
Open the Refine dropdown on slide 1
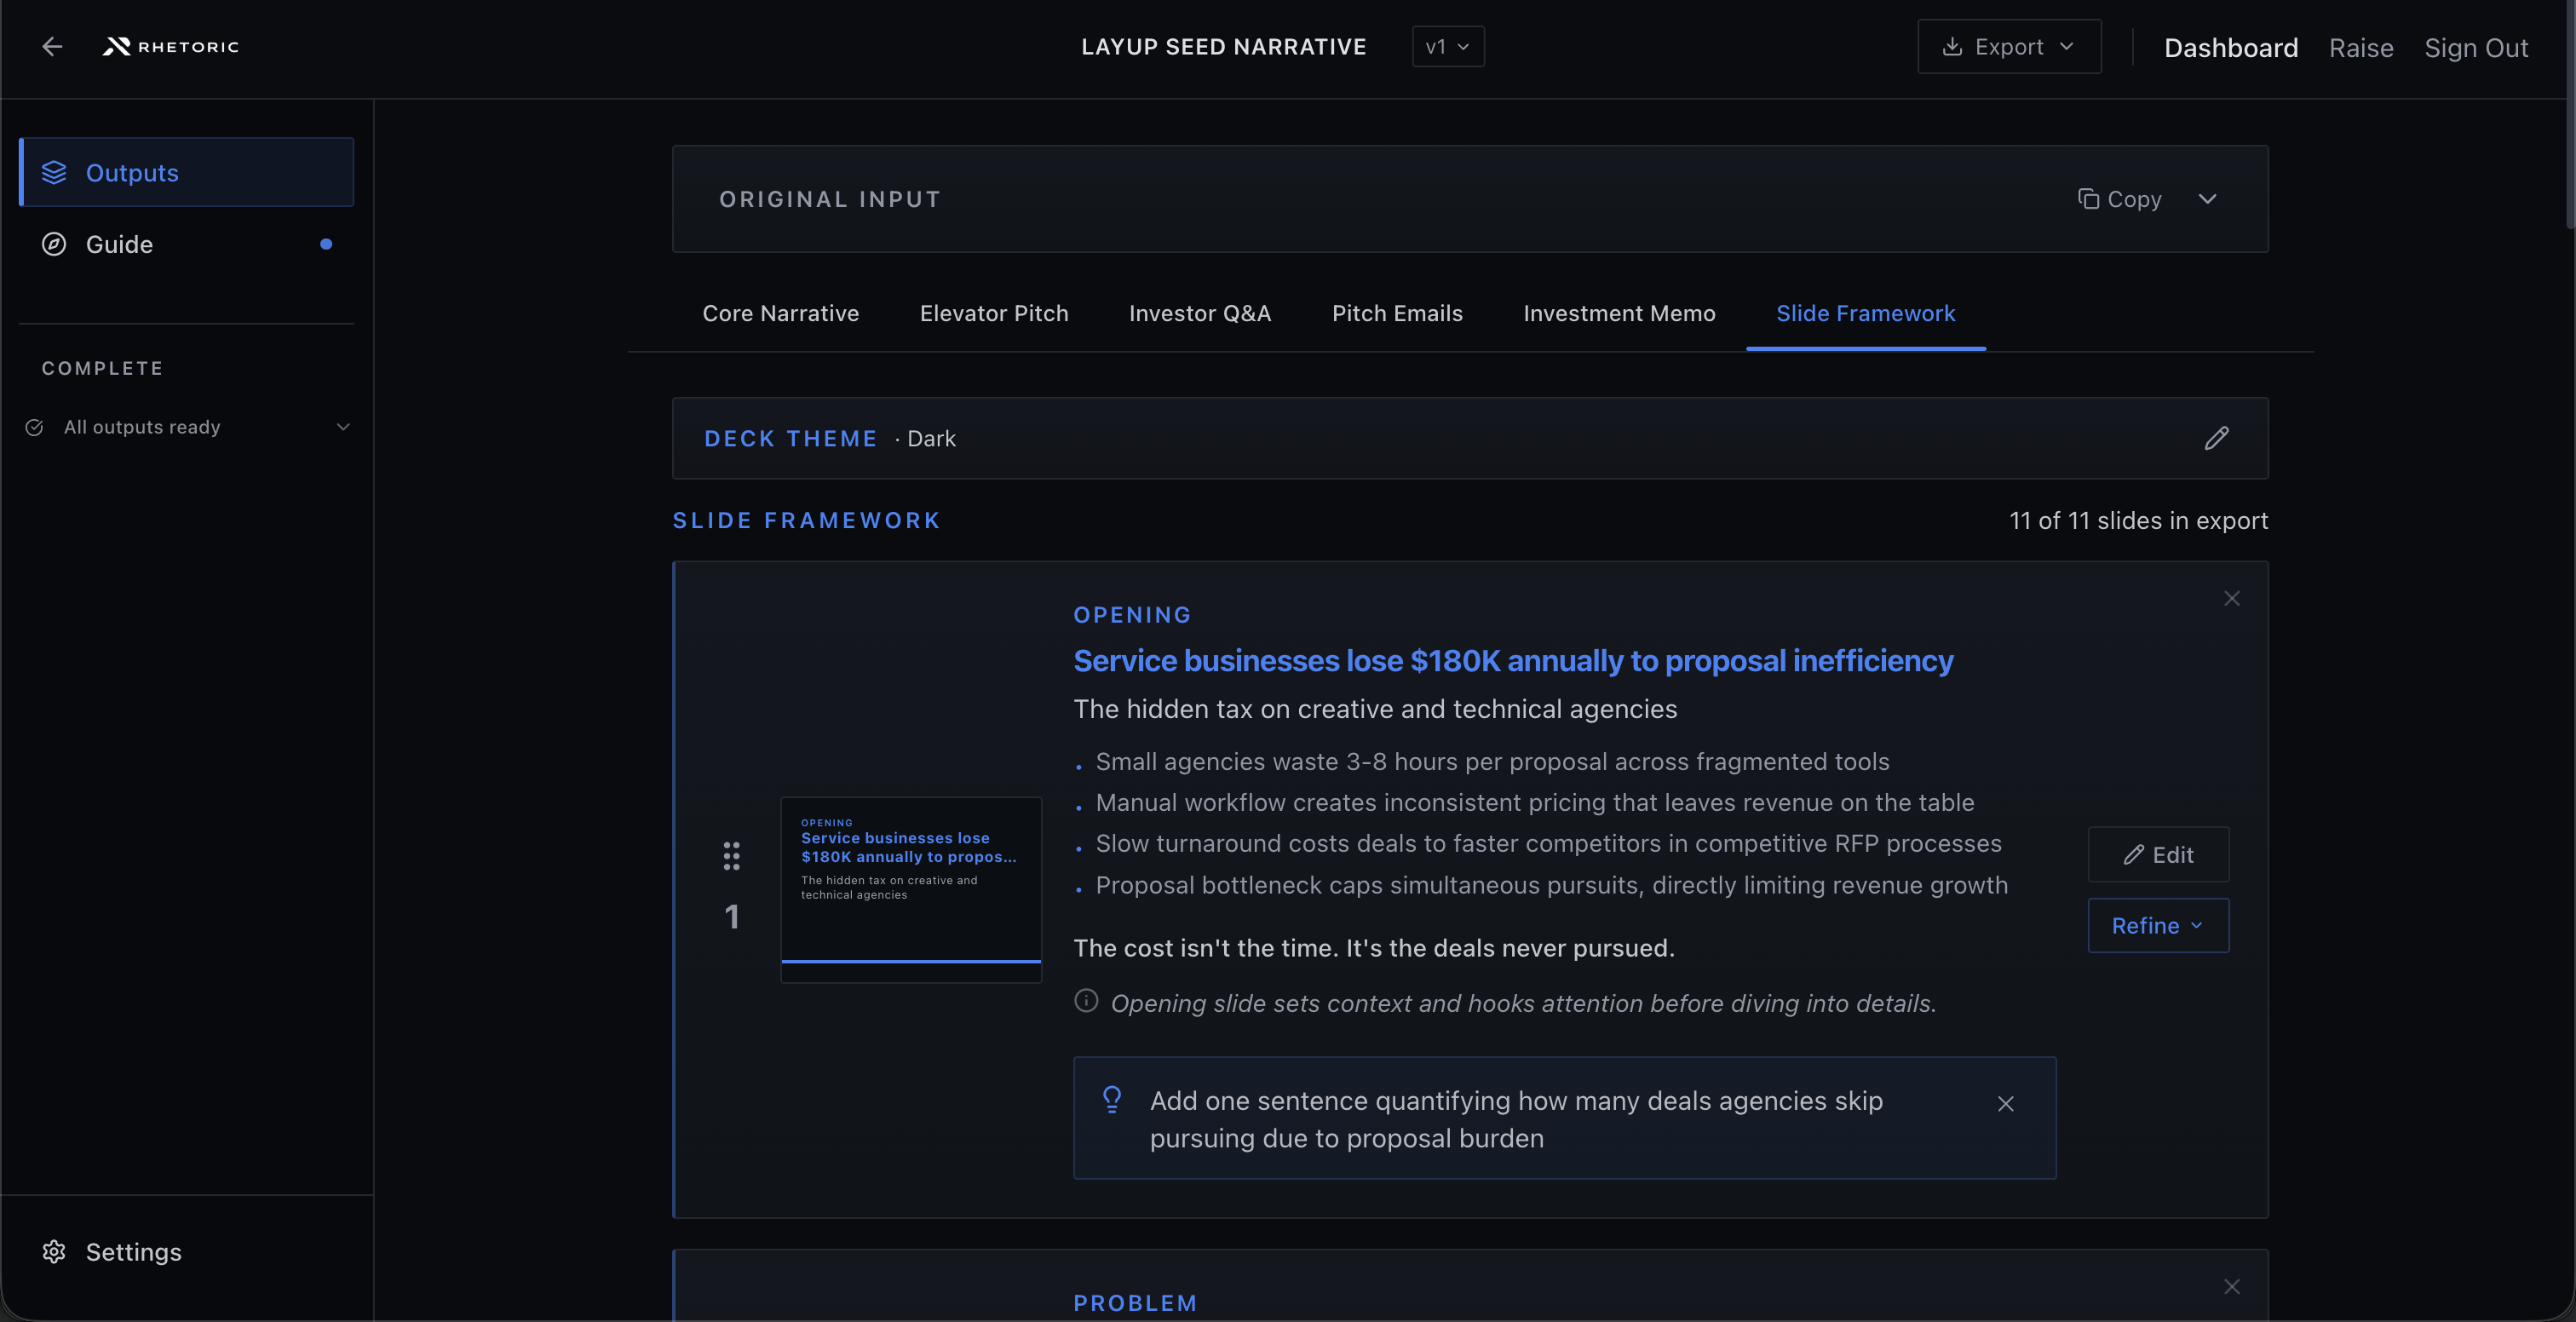2157,926
